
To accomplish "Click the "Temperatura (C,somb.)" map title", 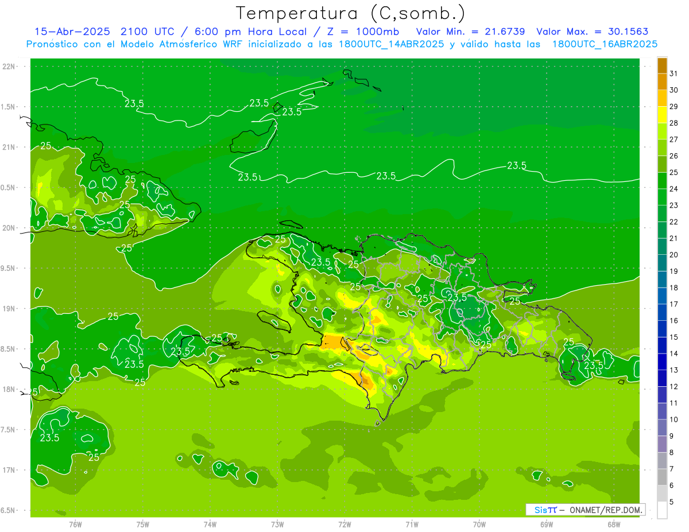I will pos(351,13).
